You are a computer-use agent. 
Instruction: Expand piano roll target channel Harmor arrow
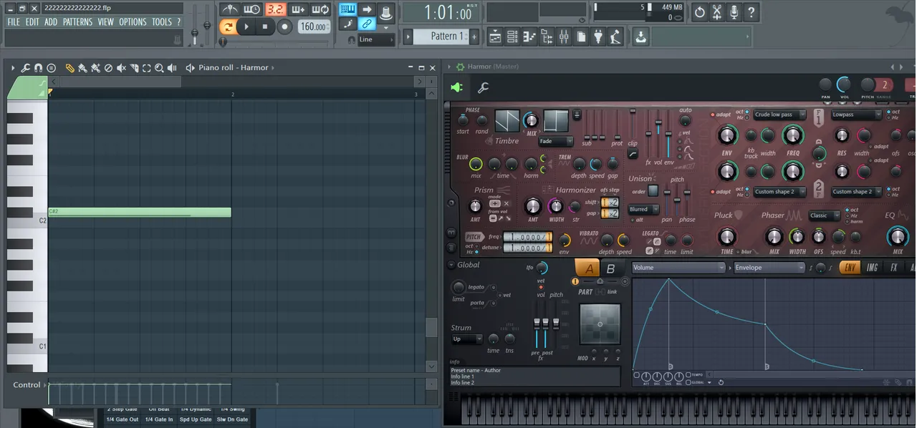[x=274, y=68]
